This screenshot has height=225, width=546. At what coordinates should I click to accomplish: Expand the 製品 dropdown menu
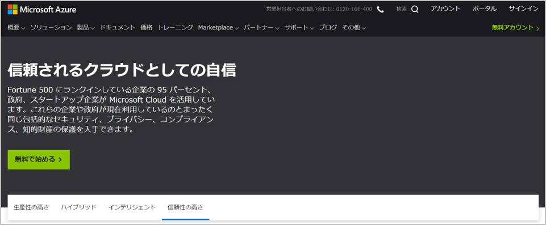tap(86, 27)
